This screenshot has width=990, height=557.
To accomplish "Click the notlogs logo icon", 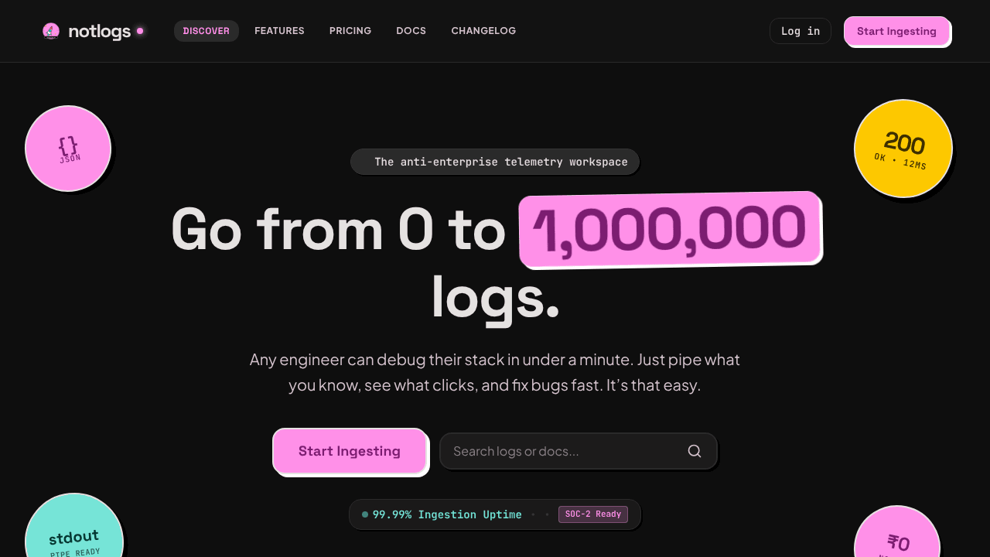I will pyautogui.click(x=51, y=31).
